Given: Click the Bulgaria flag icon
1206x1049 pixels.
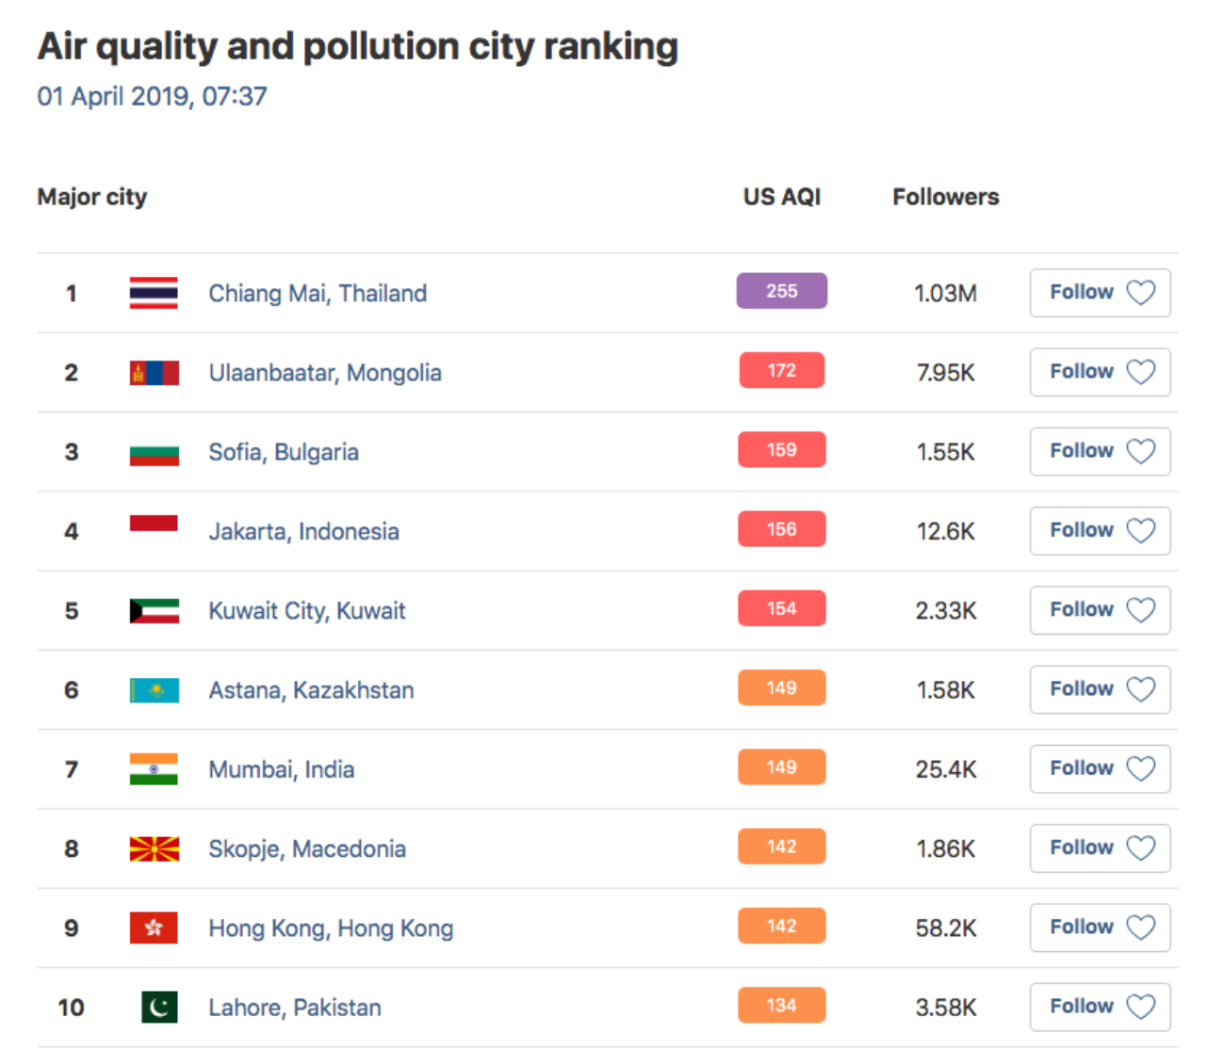Looking at the screenshot, I should (154, 452).
